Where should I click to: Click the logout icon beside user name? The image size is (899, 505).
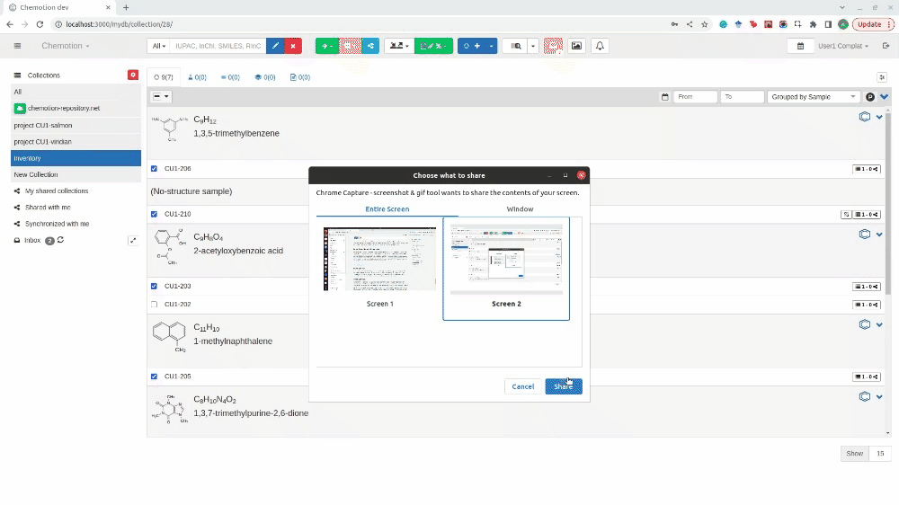(883, 46)
